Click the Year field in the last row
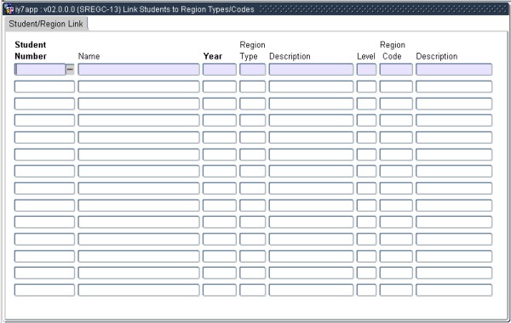Image resolution: width=511 pixels, height=323 pixels. click(x=220, y=290)
